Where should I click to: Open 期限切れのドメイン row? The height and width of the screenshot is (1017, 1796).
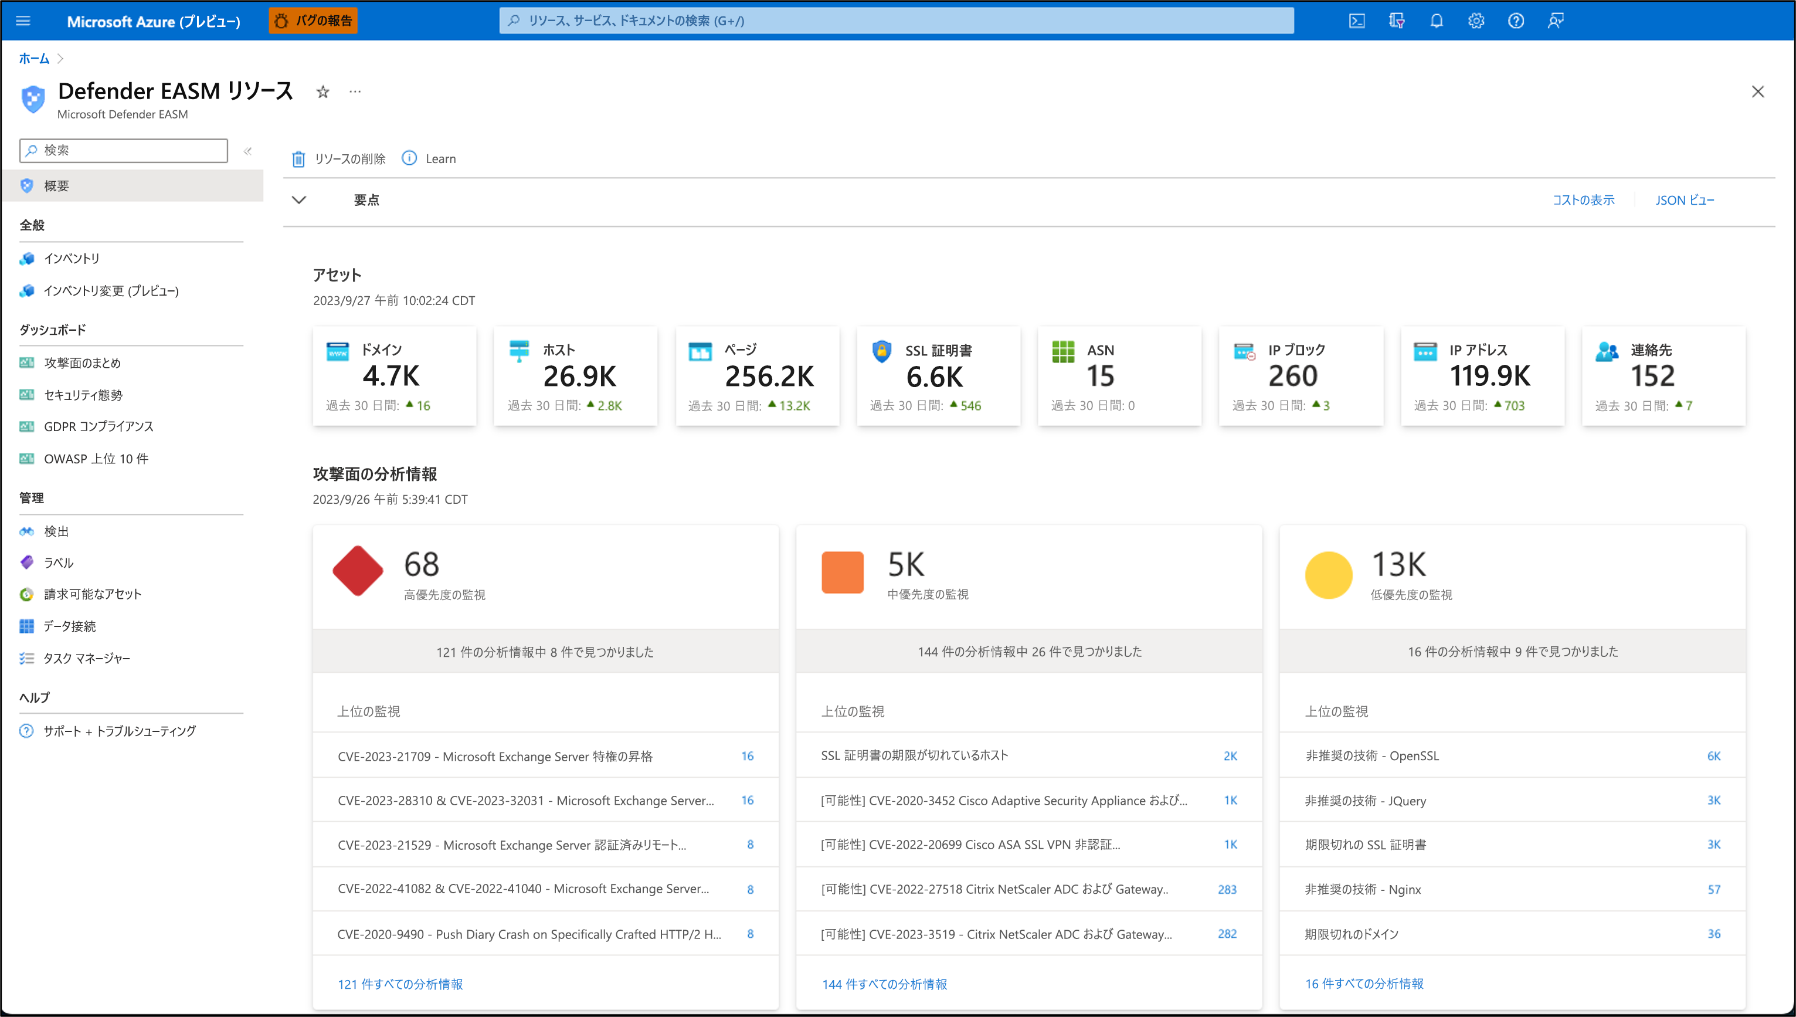coord(1512,934)
